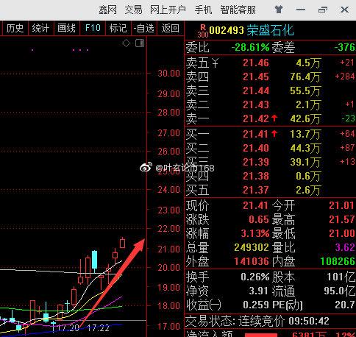Click 量比 value 3.62
This screenshot has width=356, height=337.
coord(345,247)
